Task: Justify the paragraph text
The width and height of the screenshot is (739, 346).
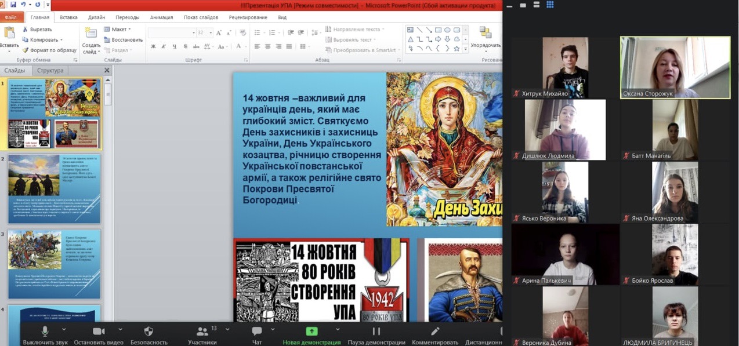Action: click(x=289, y=46)
